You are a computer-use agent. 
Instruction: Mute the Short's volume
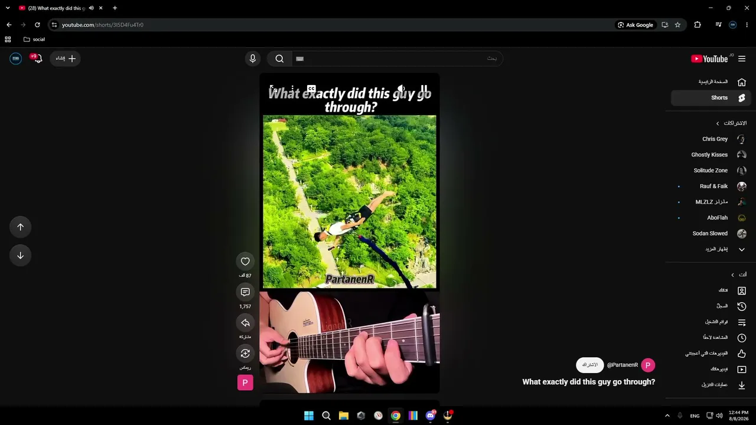[x=401, y=89]
